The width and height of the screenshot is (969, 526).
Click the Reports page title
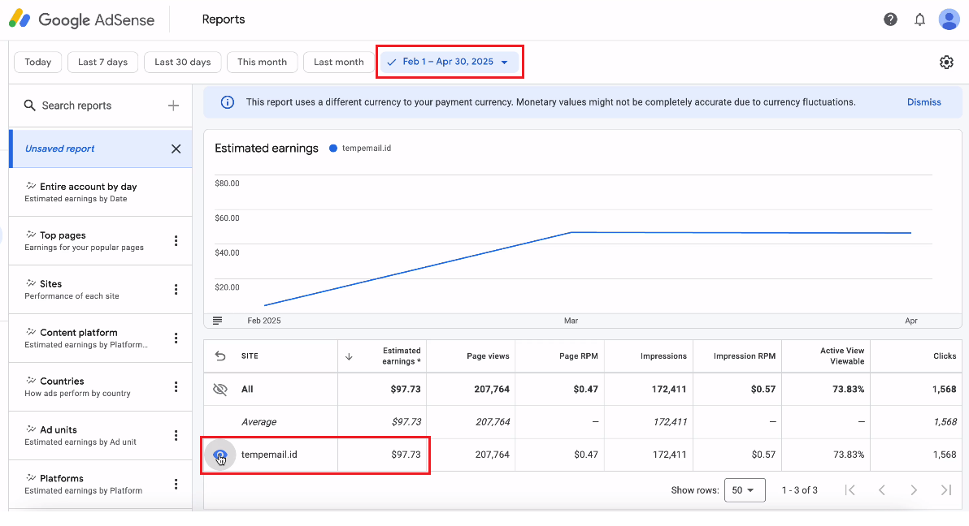(x=223, y=19)
